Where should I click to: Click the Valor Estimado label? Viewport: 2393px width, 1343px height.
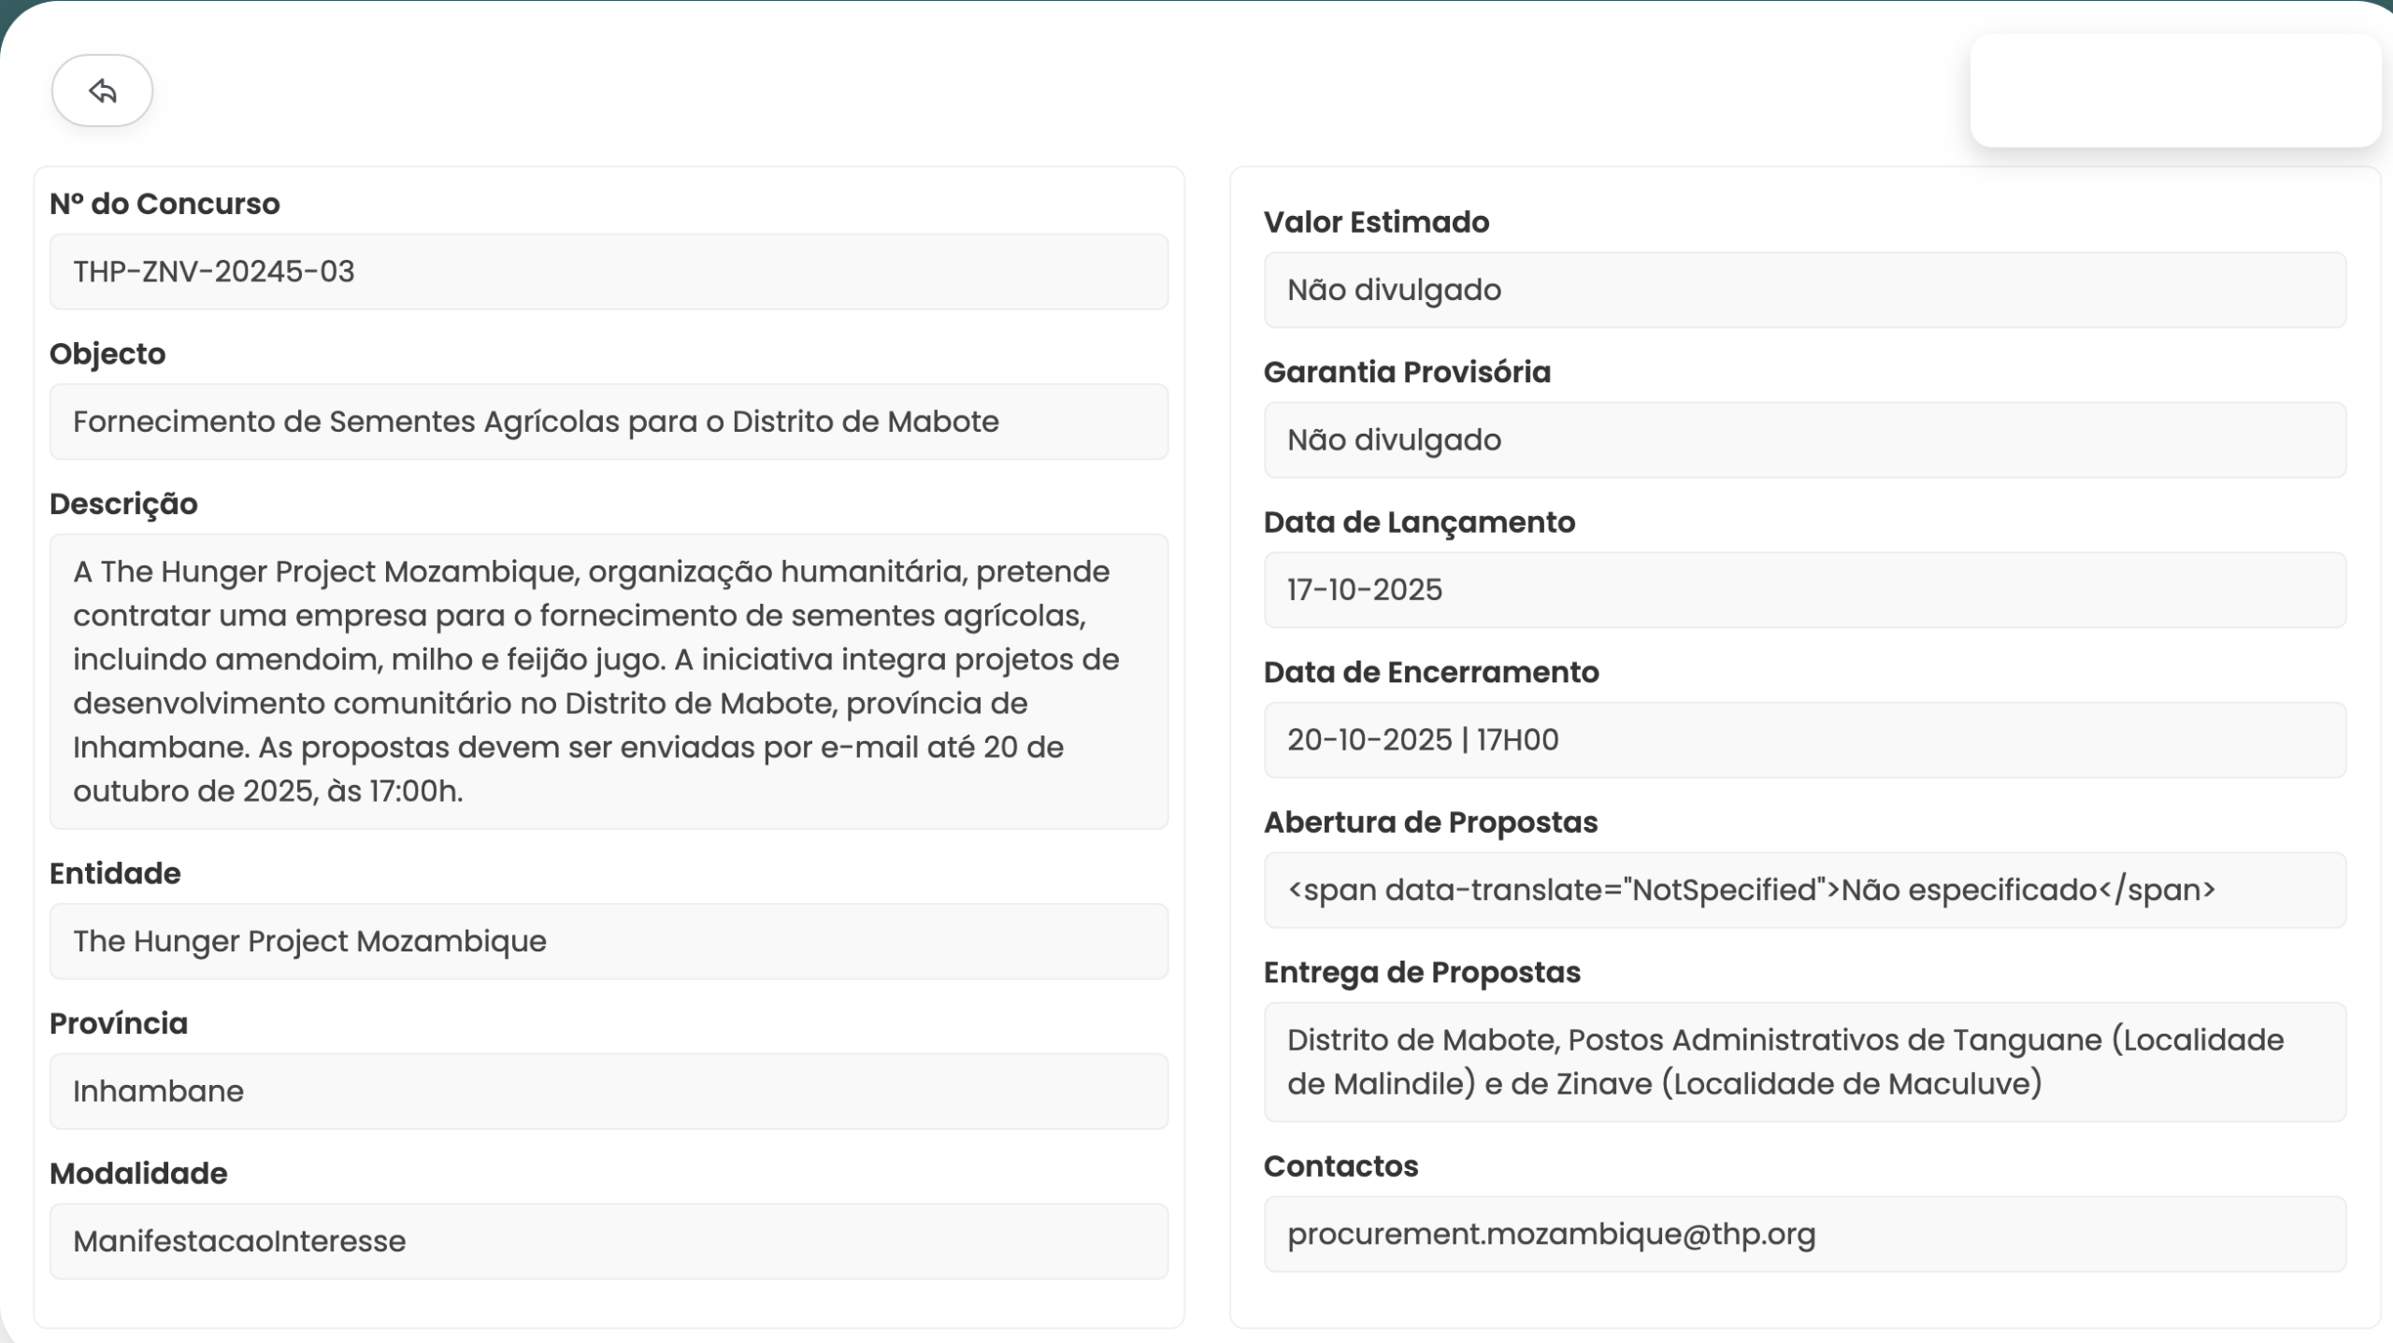pos(1376,221)
